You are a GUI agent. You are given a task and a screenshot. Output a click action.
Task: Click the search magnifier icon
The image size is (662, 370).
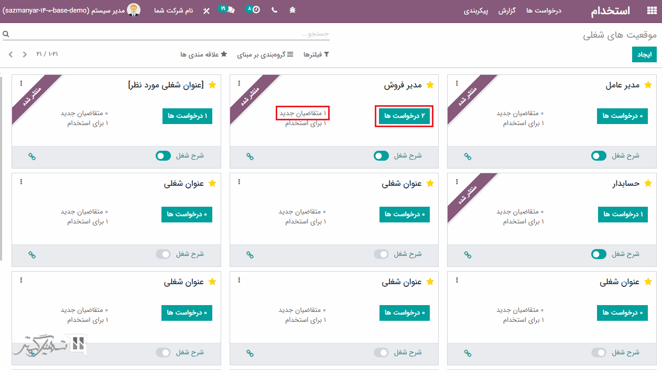pyautogui.click(x=6, y=34)
